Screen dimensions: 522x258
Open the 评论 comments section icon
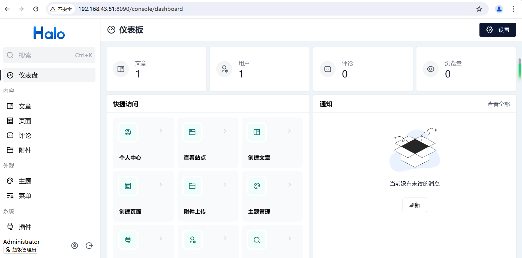[10, 135]
